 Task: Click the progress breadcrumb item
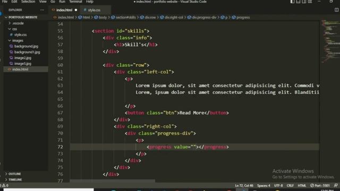(x=243, y=18)
